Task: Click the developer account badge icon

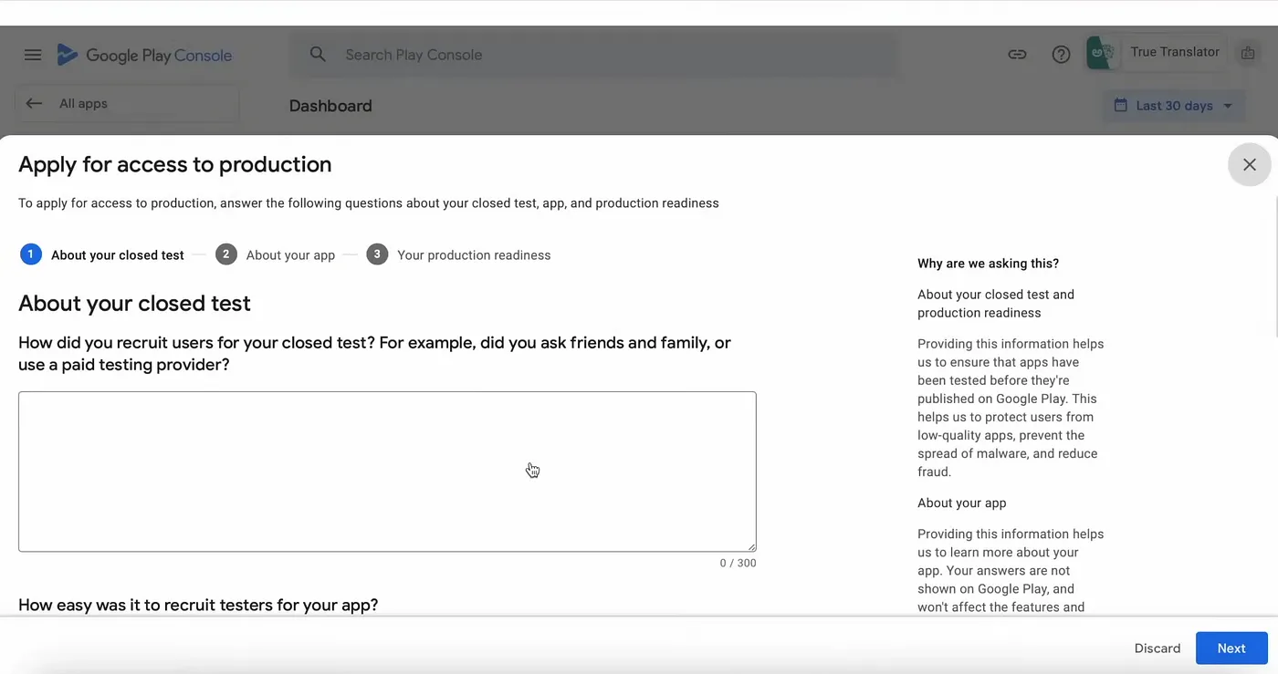Action: [x=1248, y=54]
